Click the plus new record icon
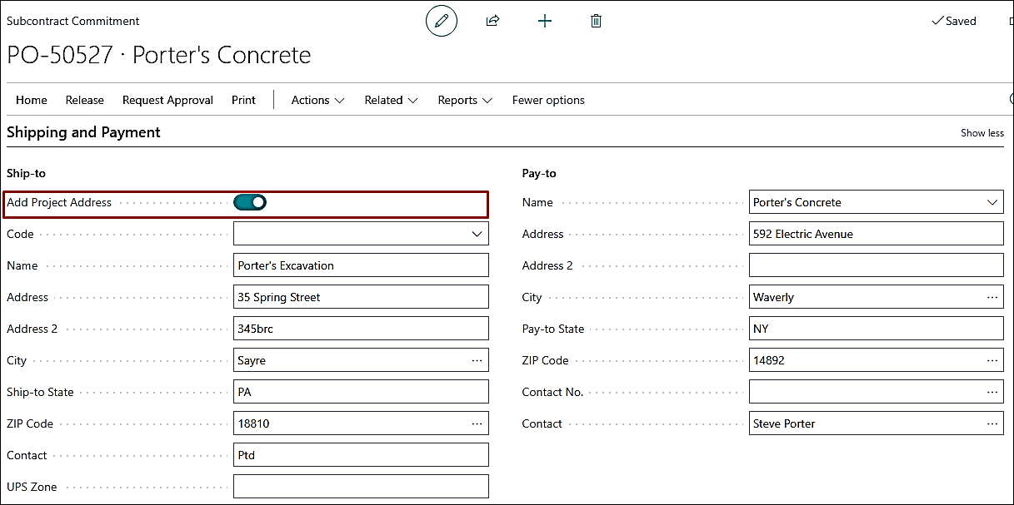 coord(545,21)
